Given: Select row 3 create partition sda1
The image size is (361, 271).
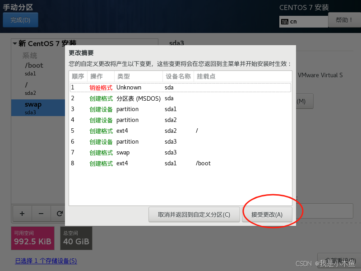Looking at the screenshot, I should coord(180,109).
